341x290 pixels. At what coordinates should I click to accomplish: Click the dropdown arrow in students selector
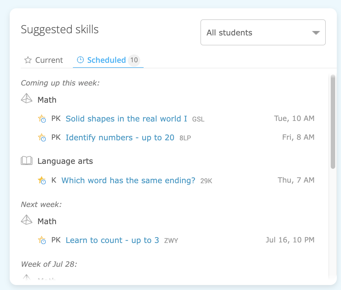(x=316, y=33)
